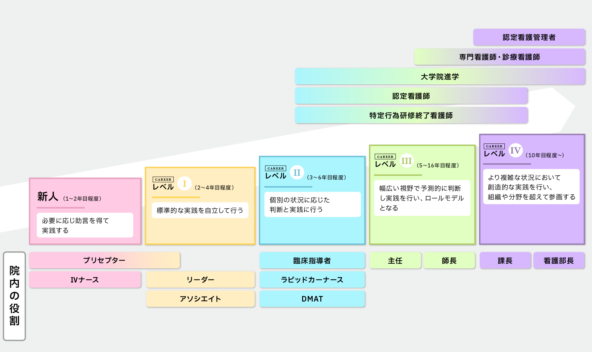Click the CAREER badge on Level I card
This screenshot has width=592, height=352.
pyautogui.click(x=163, y=179)
